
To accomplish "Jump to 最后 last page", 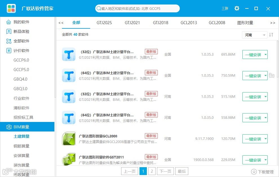I will pos(182,171).
